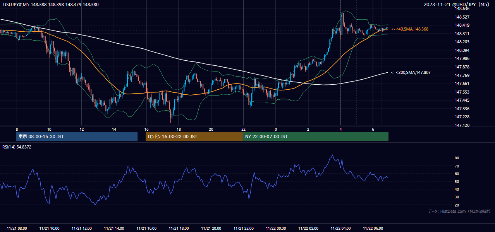Select the 200 SMA label 147.807

point(411,72)
